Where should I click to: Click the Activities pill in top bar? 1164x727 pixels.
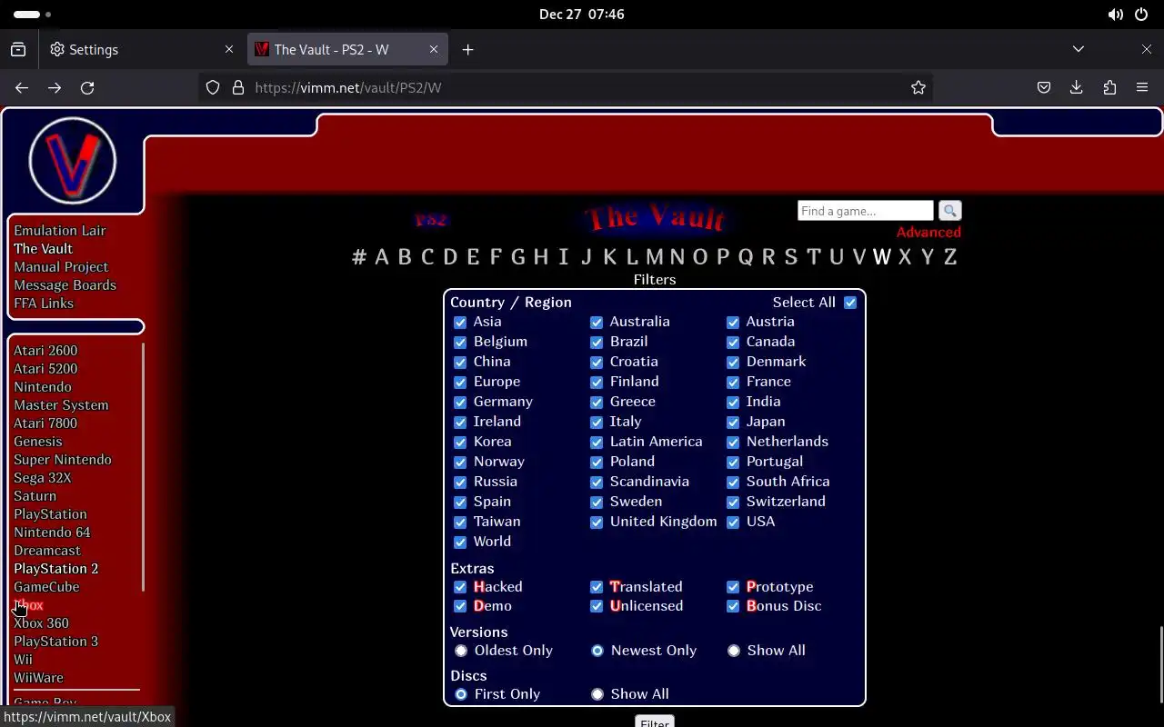[x=33, y=15]
